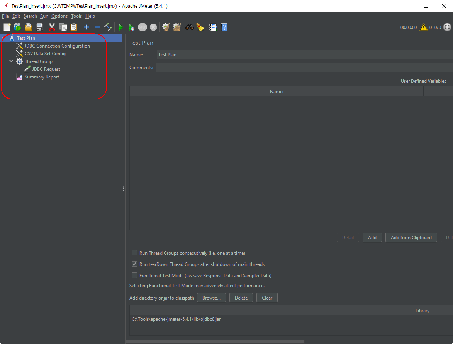The height and width of the screenshot is (344, 453).
Task: Click the Detail button
Action: 348,238
